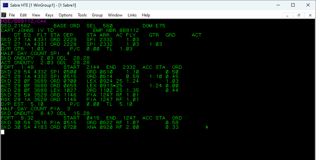Open the Group menu
This screenshot has width=316, height=160.
(x=97, y=15)
